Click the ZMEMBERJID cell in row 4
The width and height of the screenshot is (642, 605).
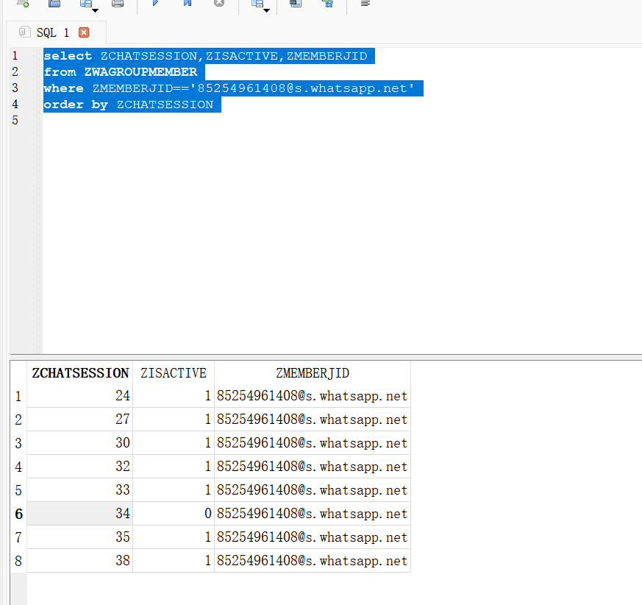pos(313,467)
